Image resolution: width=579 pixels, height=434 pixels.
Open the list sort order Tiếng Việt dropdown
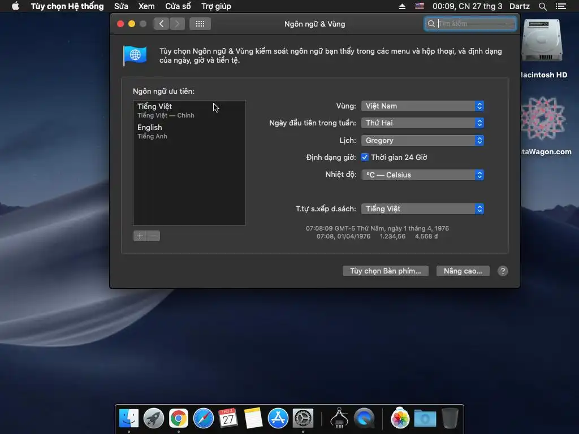point(422,209)
